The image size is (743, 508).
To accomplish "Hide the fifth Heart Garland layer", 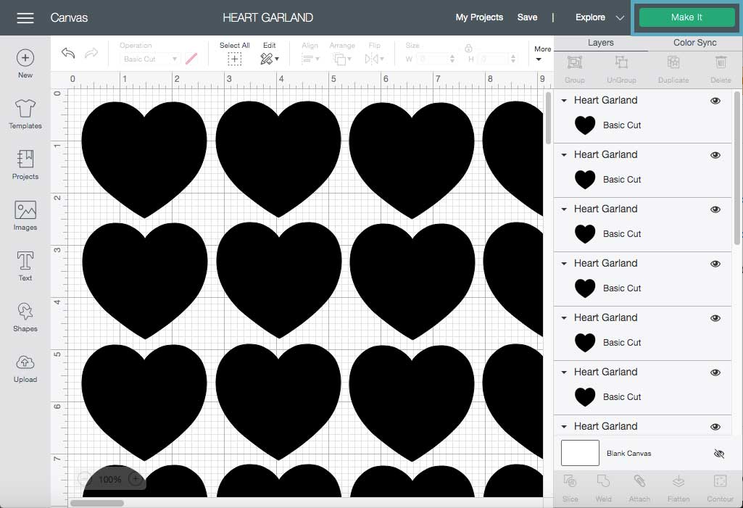I will tap(715, 318).
